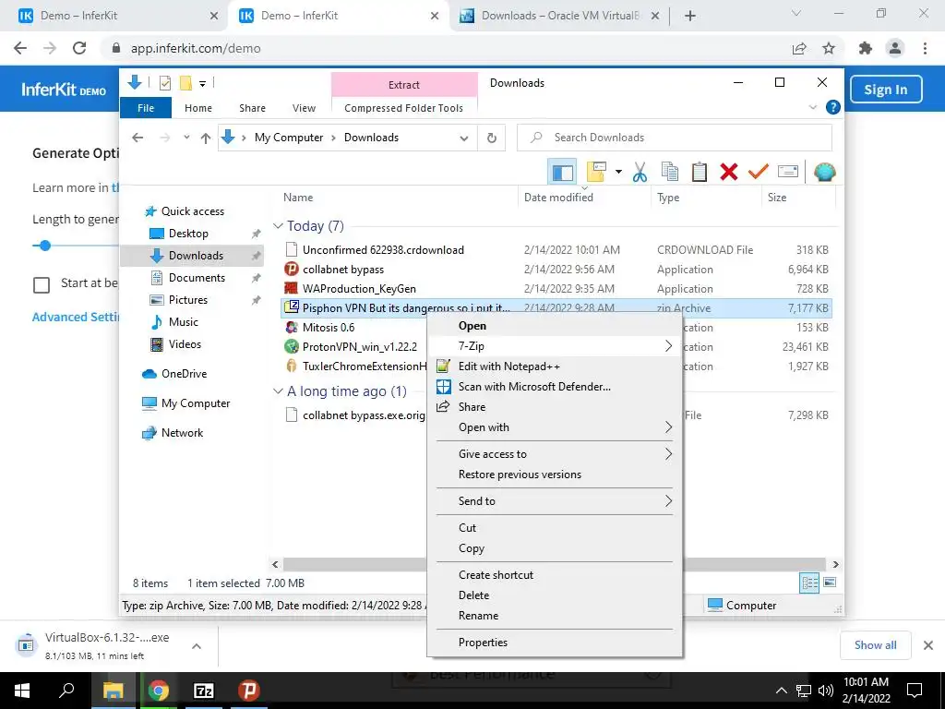Expand the Explorer ribbon chevron
The image size is (945, 709).
coord(812,107)
